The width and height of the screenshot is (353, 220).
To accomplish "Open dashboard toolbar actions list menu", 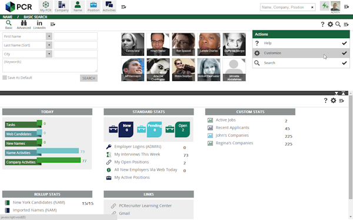I will [341, 100].
